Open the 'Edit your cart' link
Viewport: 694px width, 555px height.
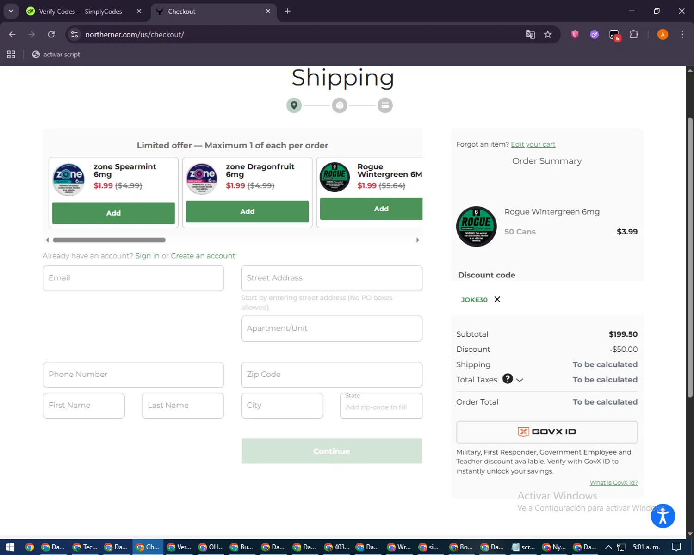533,144
